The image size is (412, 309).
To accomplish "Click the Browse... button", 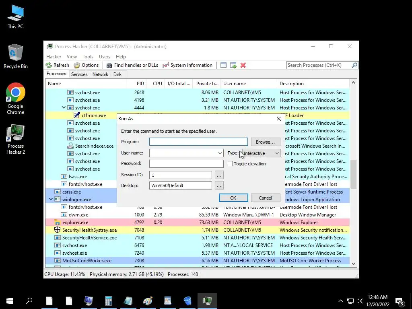I will tap(266, 142).
